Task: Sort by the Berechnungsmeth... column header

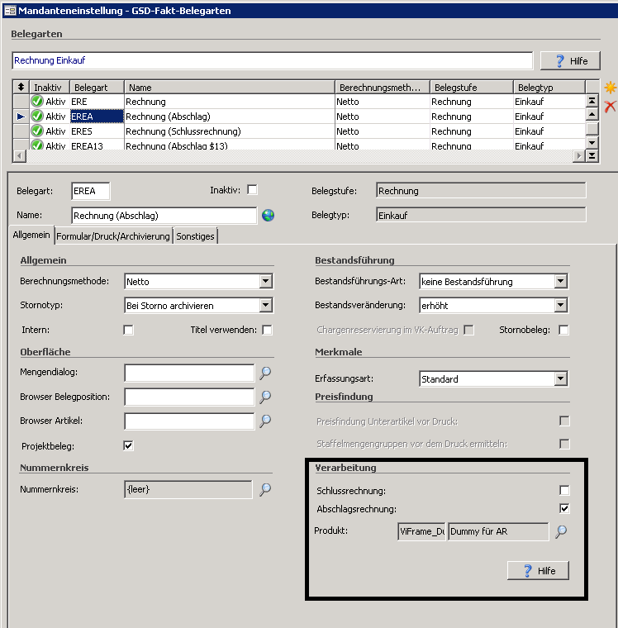Action: click(x=383, y=88)
